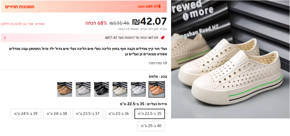Pick the black shoe color option
The width and height of the screenshot is (290, 136).
[101, 89]
